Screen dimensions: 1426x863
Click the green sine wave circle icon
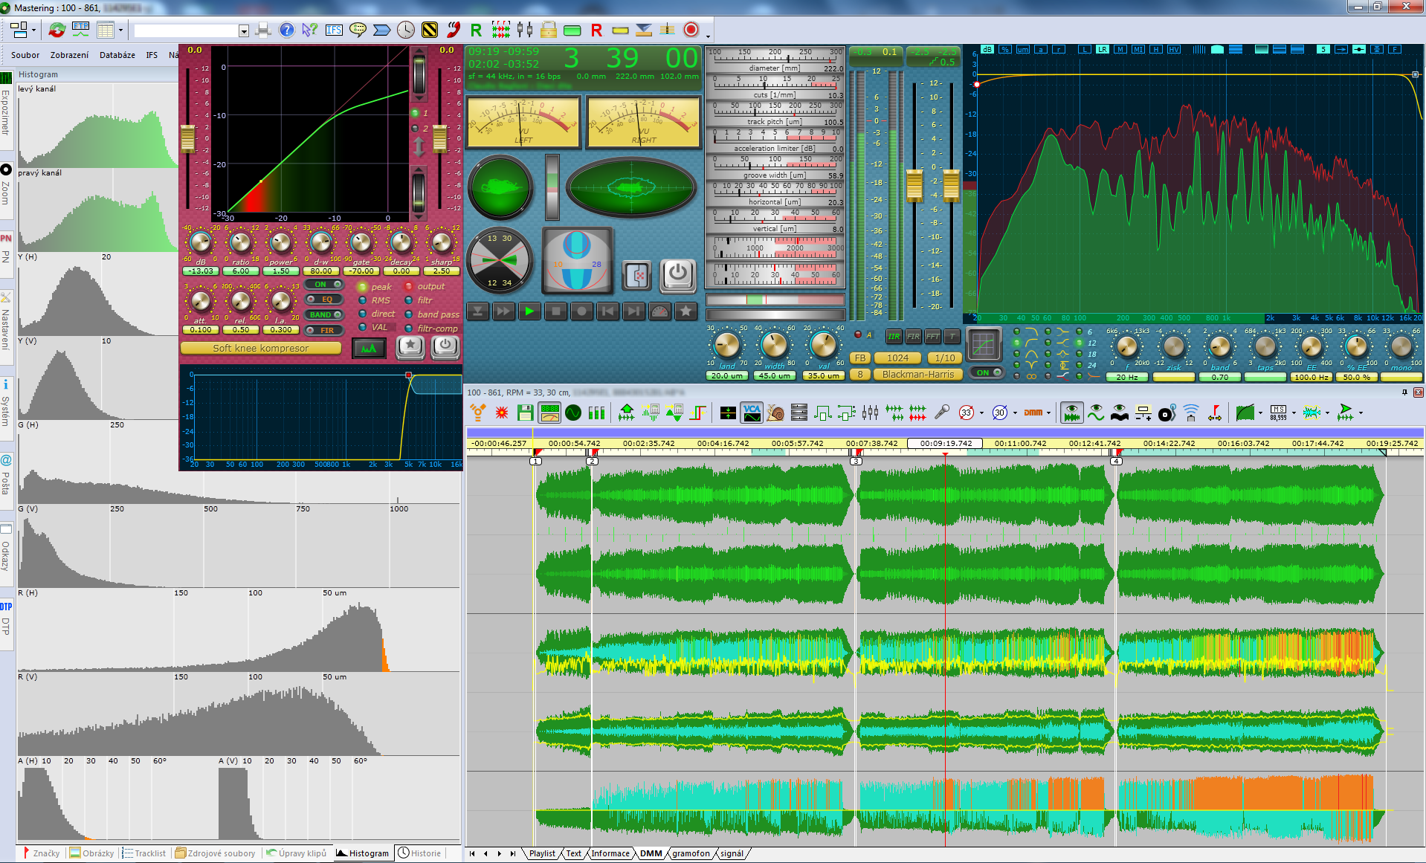573,413
